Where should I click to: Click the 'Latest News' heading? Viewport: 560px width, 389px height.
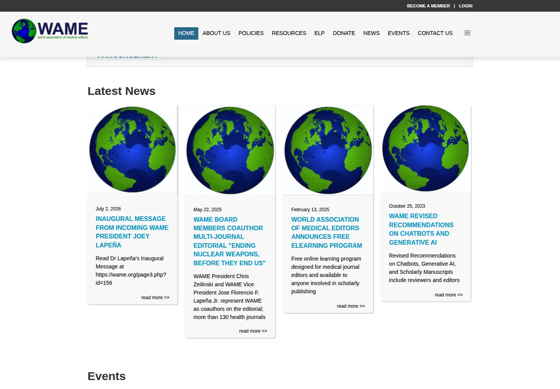[121, 91]
